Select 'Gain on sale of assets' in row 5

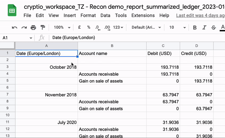click(112, 81)
